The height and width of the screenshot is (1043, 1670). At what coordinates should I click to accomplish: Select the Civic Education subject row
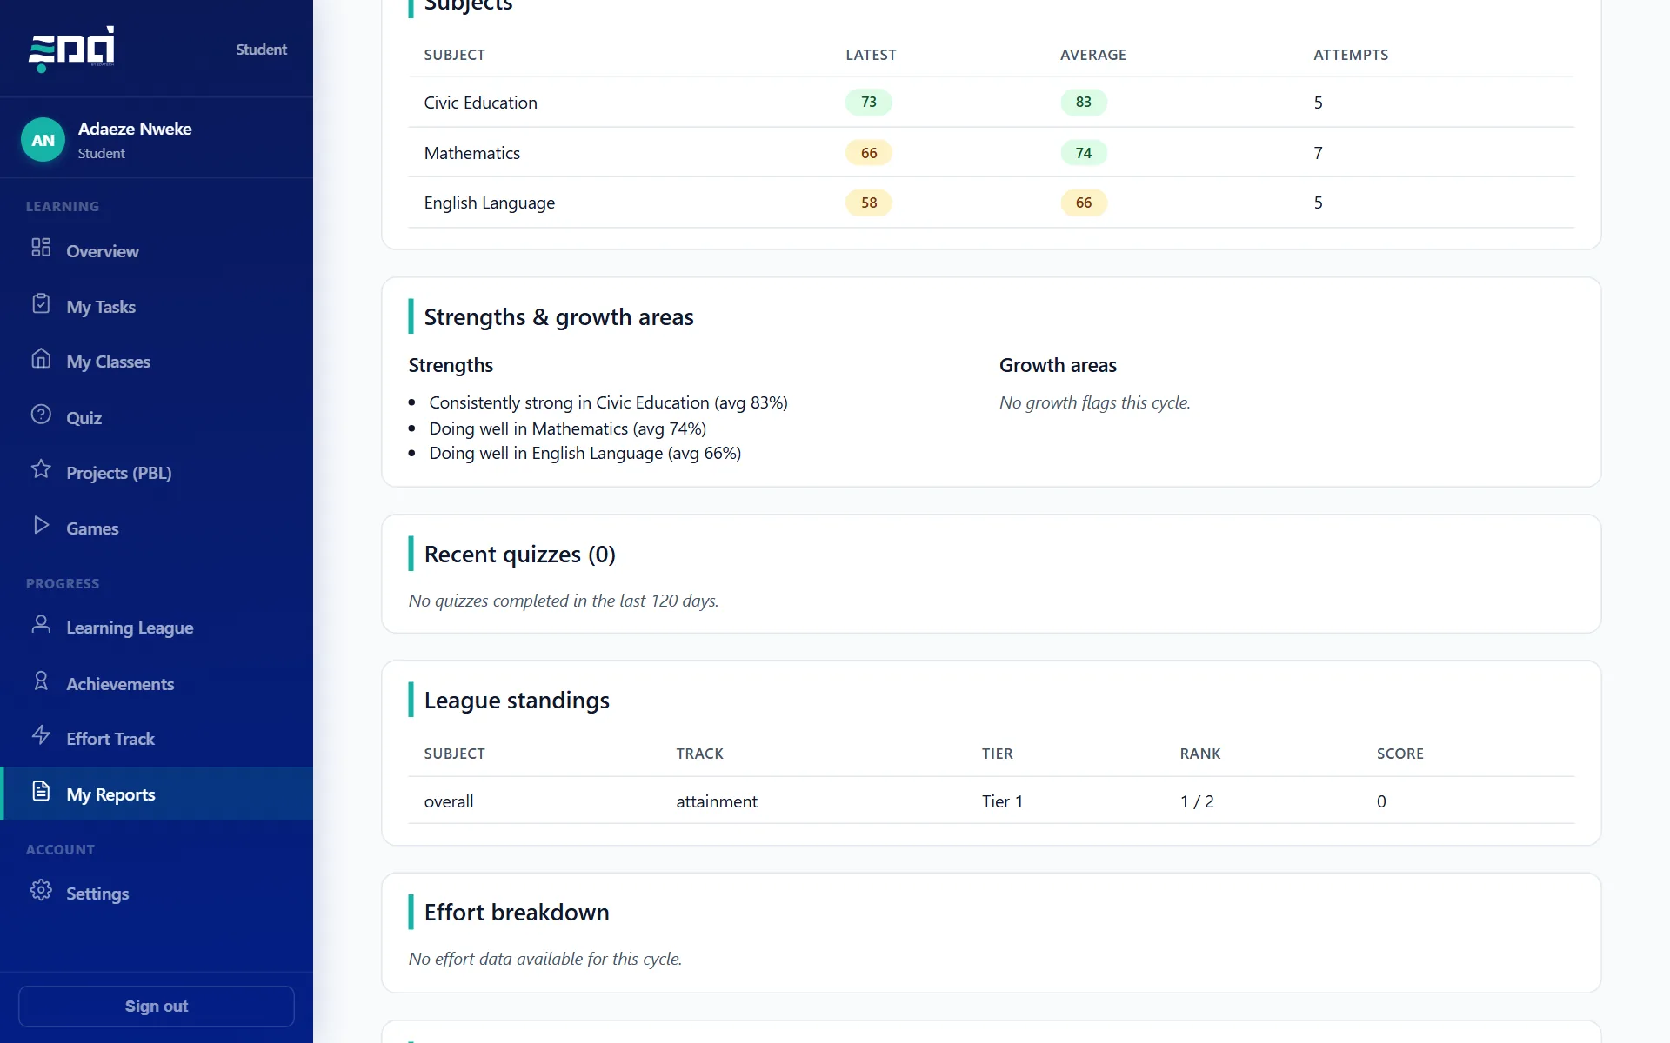pyautogui.click(x=992, y=102)
